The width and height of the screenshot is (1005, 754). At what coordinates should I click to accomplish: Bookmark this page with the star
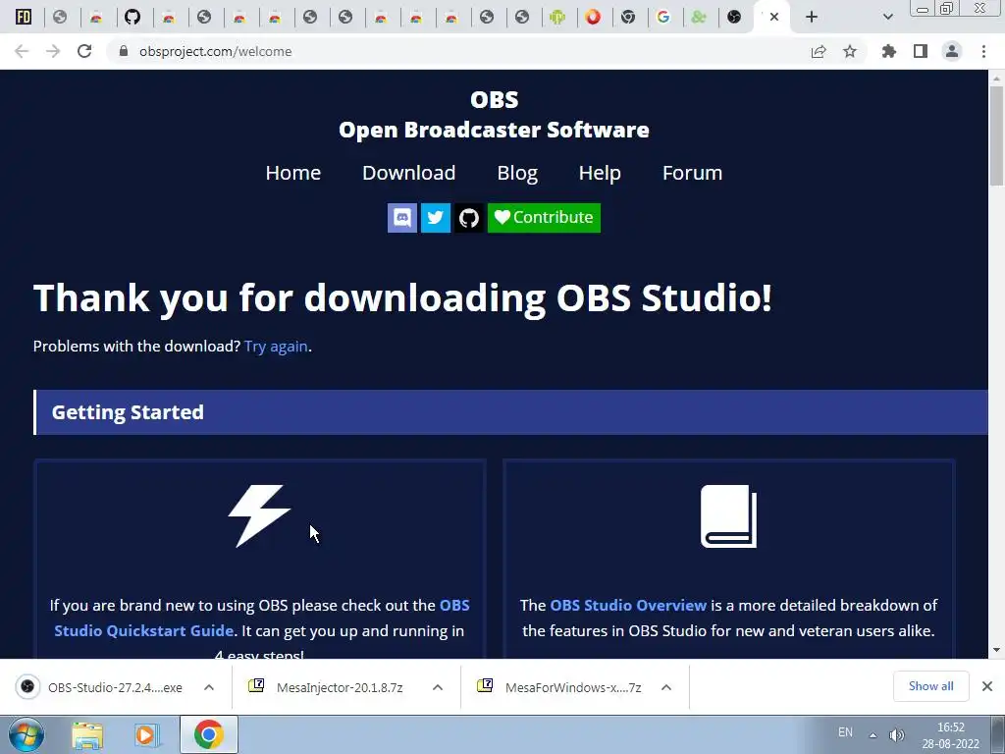850,51
